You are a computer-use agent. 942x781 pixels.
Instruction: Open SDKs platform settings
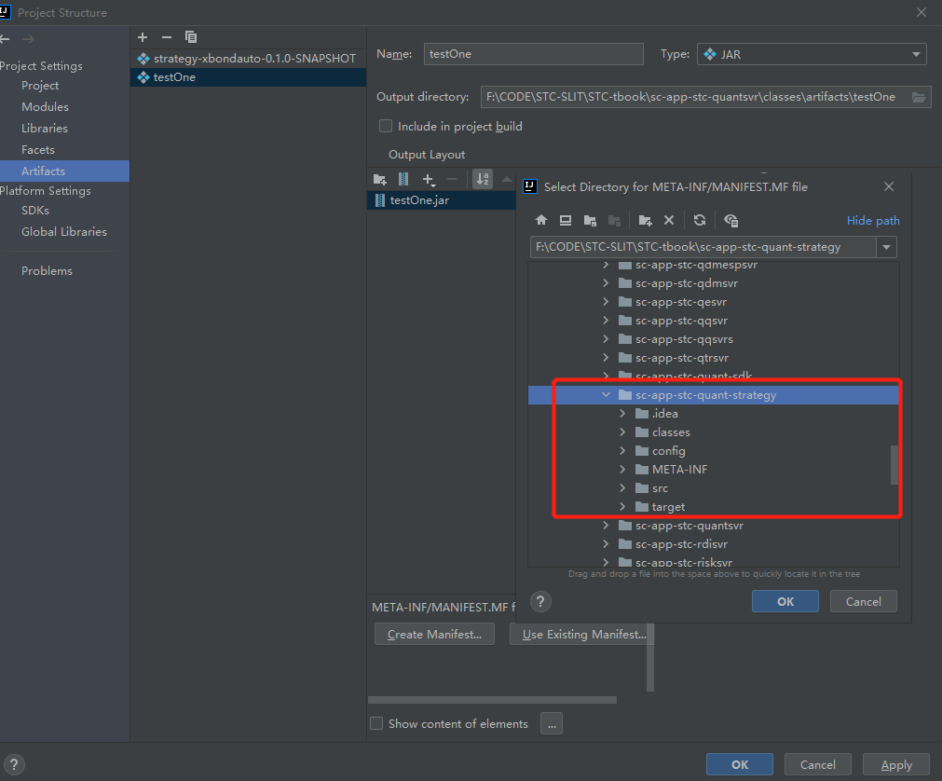point(35,211)
